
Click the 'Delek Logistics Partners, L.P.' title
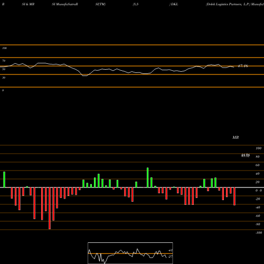(x=228, y=4)
